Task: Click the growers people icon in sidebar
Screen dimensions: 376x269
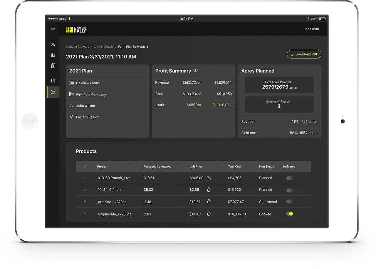Action: tap(53, 44)
